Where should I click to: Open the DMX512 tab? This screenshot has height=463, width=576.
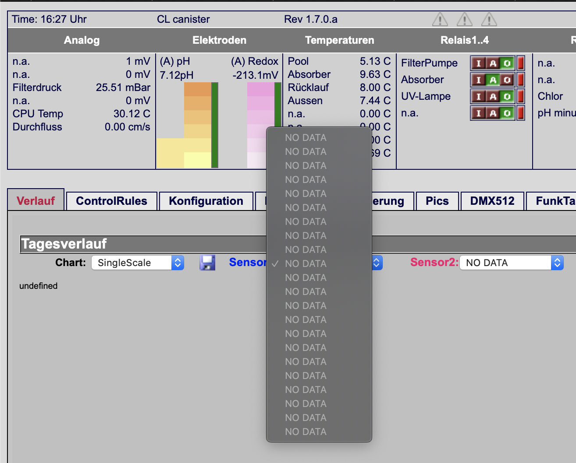492,201
